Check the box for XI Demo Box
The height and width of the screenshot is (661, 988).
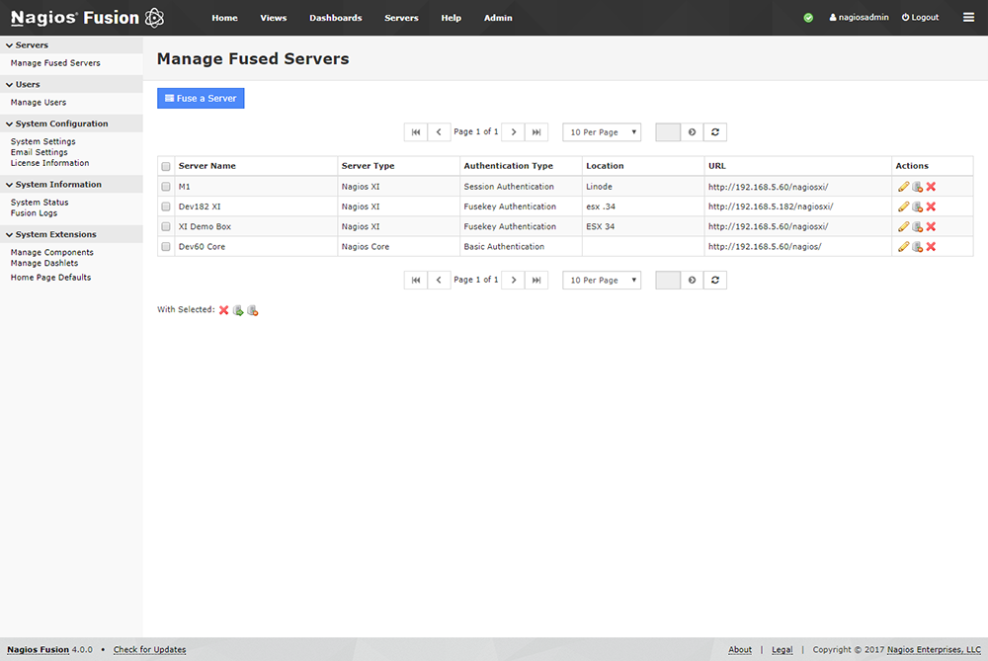166,227
